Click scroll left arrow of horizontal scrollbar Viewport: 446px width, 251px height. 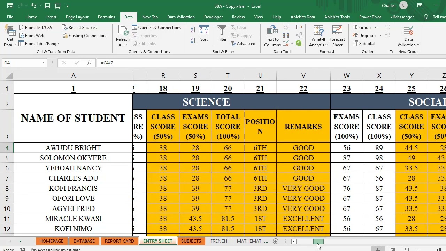click(294, 241)
